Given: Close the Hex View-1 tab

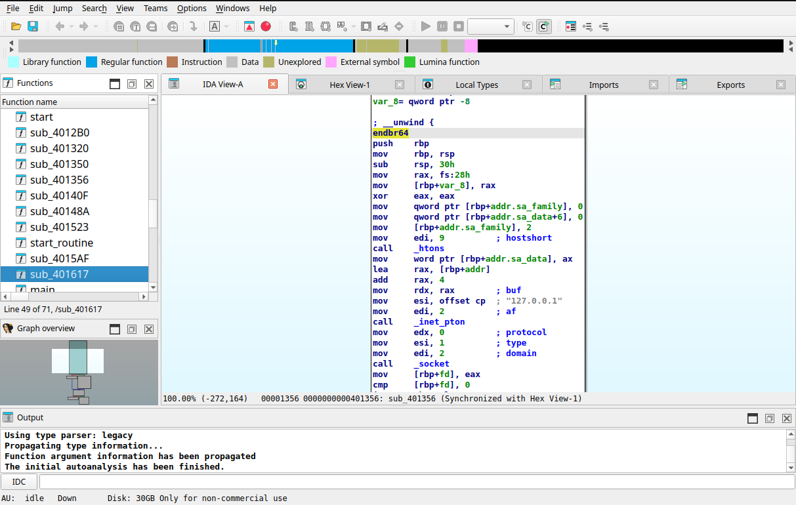Looking at the screenshot, I should point(400,85).
